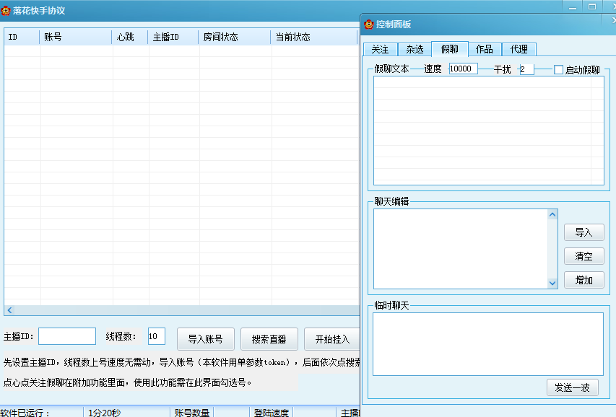
Task: Click the 开始挂入 button
Action: pos(332,339)
